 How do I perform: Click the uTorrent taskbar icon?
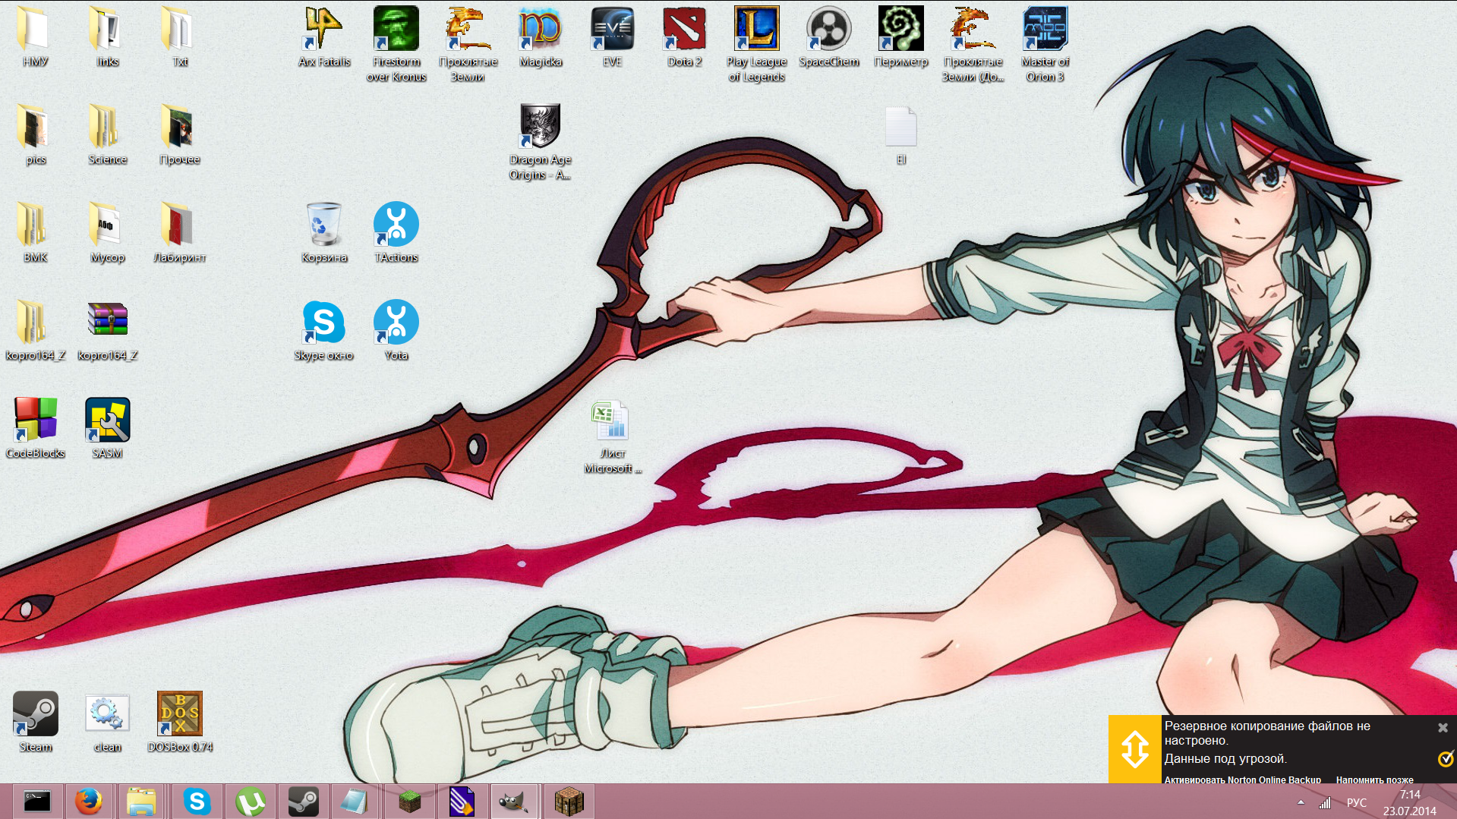click(250, 802)
